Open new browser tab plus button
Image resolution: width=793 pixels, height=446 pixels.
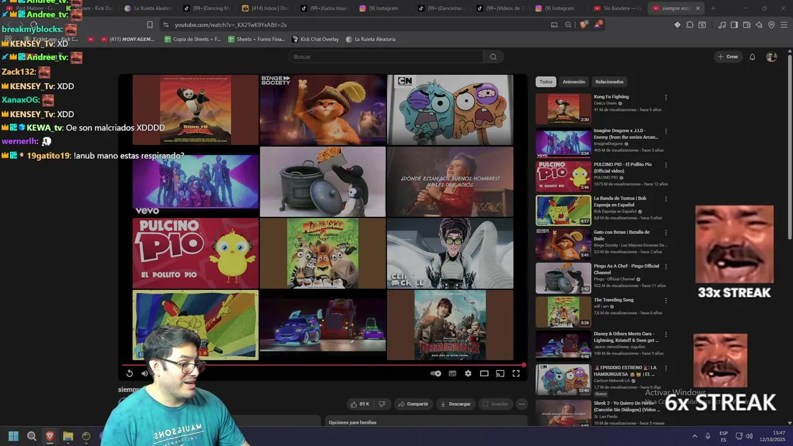pos(713,8)
